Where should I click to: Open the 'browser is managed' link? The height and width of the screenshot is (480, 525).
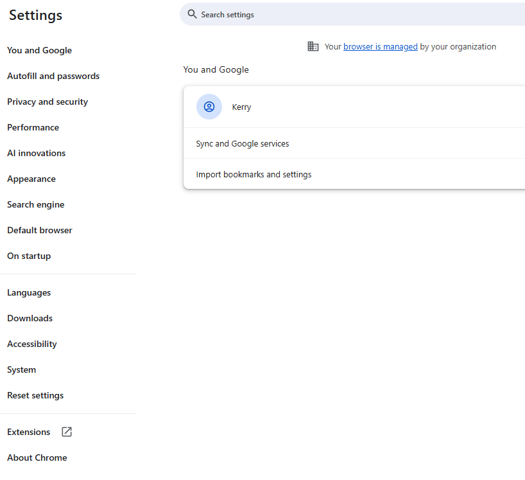(381, 47)
